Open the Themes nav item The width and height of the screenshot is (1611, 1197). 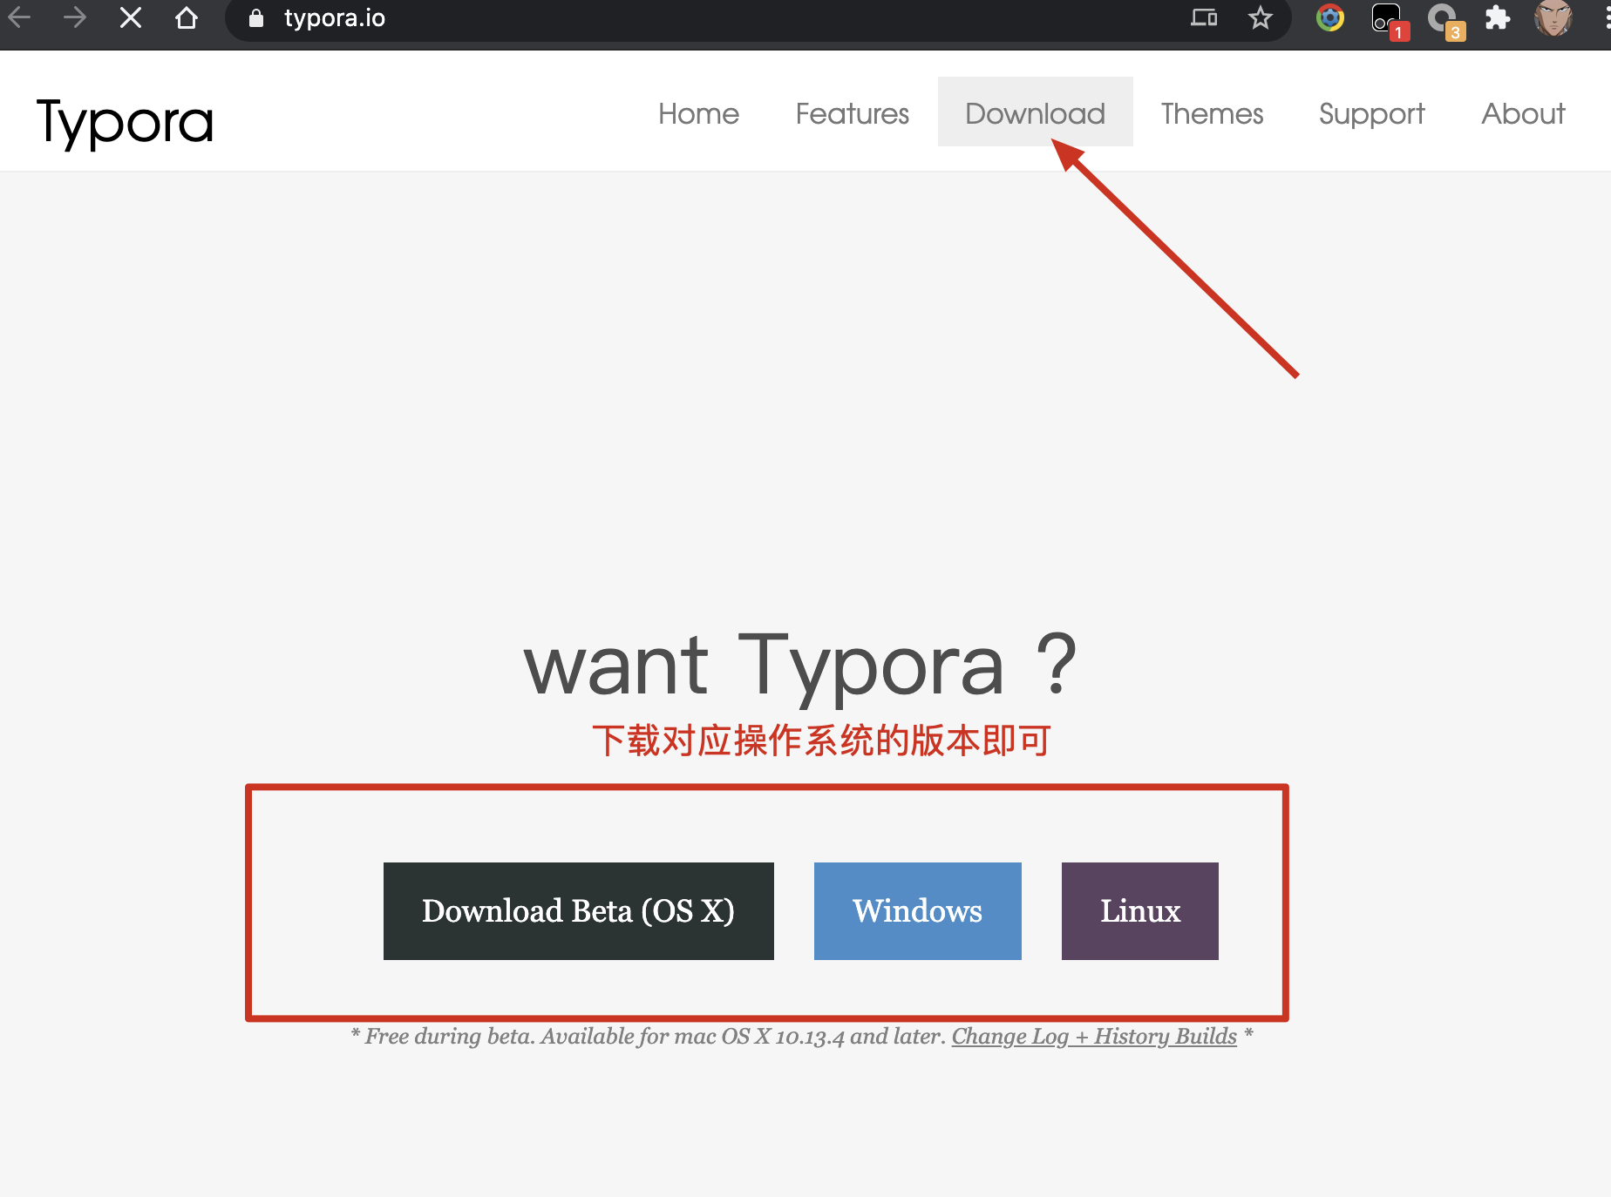click(1212, 113)
